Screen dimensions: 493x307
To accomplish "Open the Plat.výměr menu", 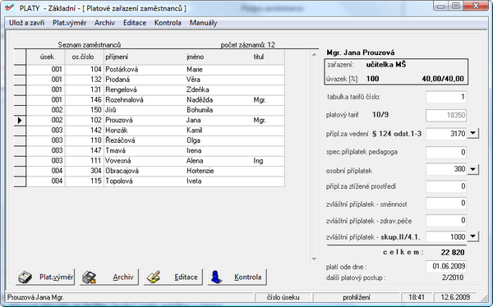I will pos(70,23).
